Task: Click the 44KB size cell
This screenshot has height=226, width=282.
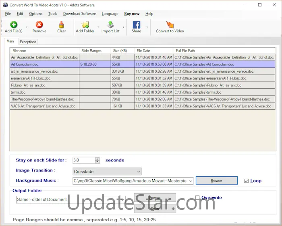Action: tap(122, 57)
